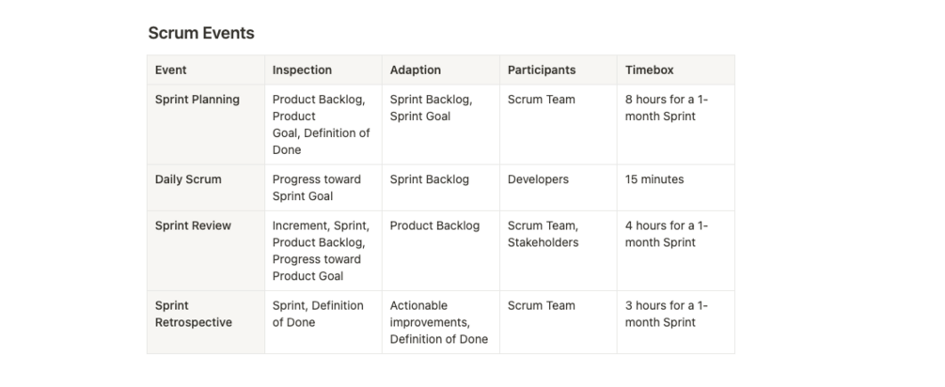Viewport: 945px width, 387px height.
Task: Select the Sprint Retrospective row label
Action: [194, 314]
